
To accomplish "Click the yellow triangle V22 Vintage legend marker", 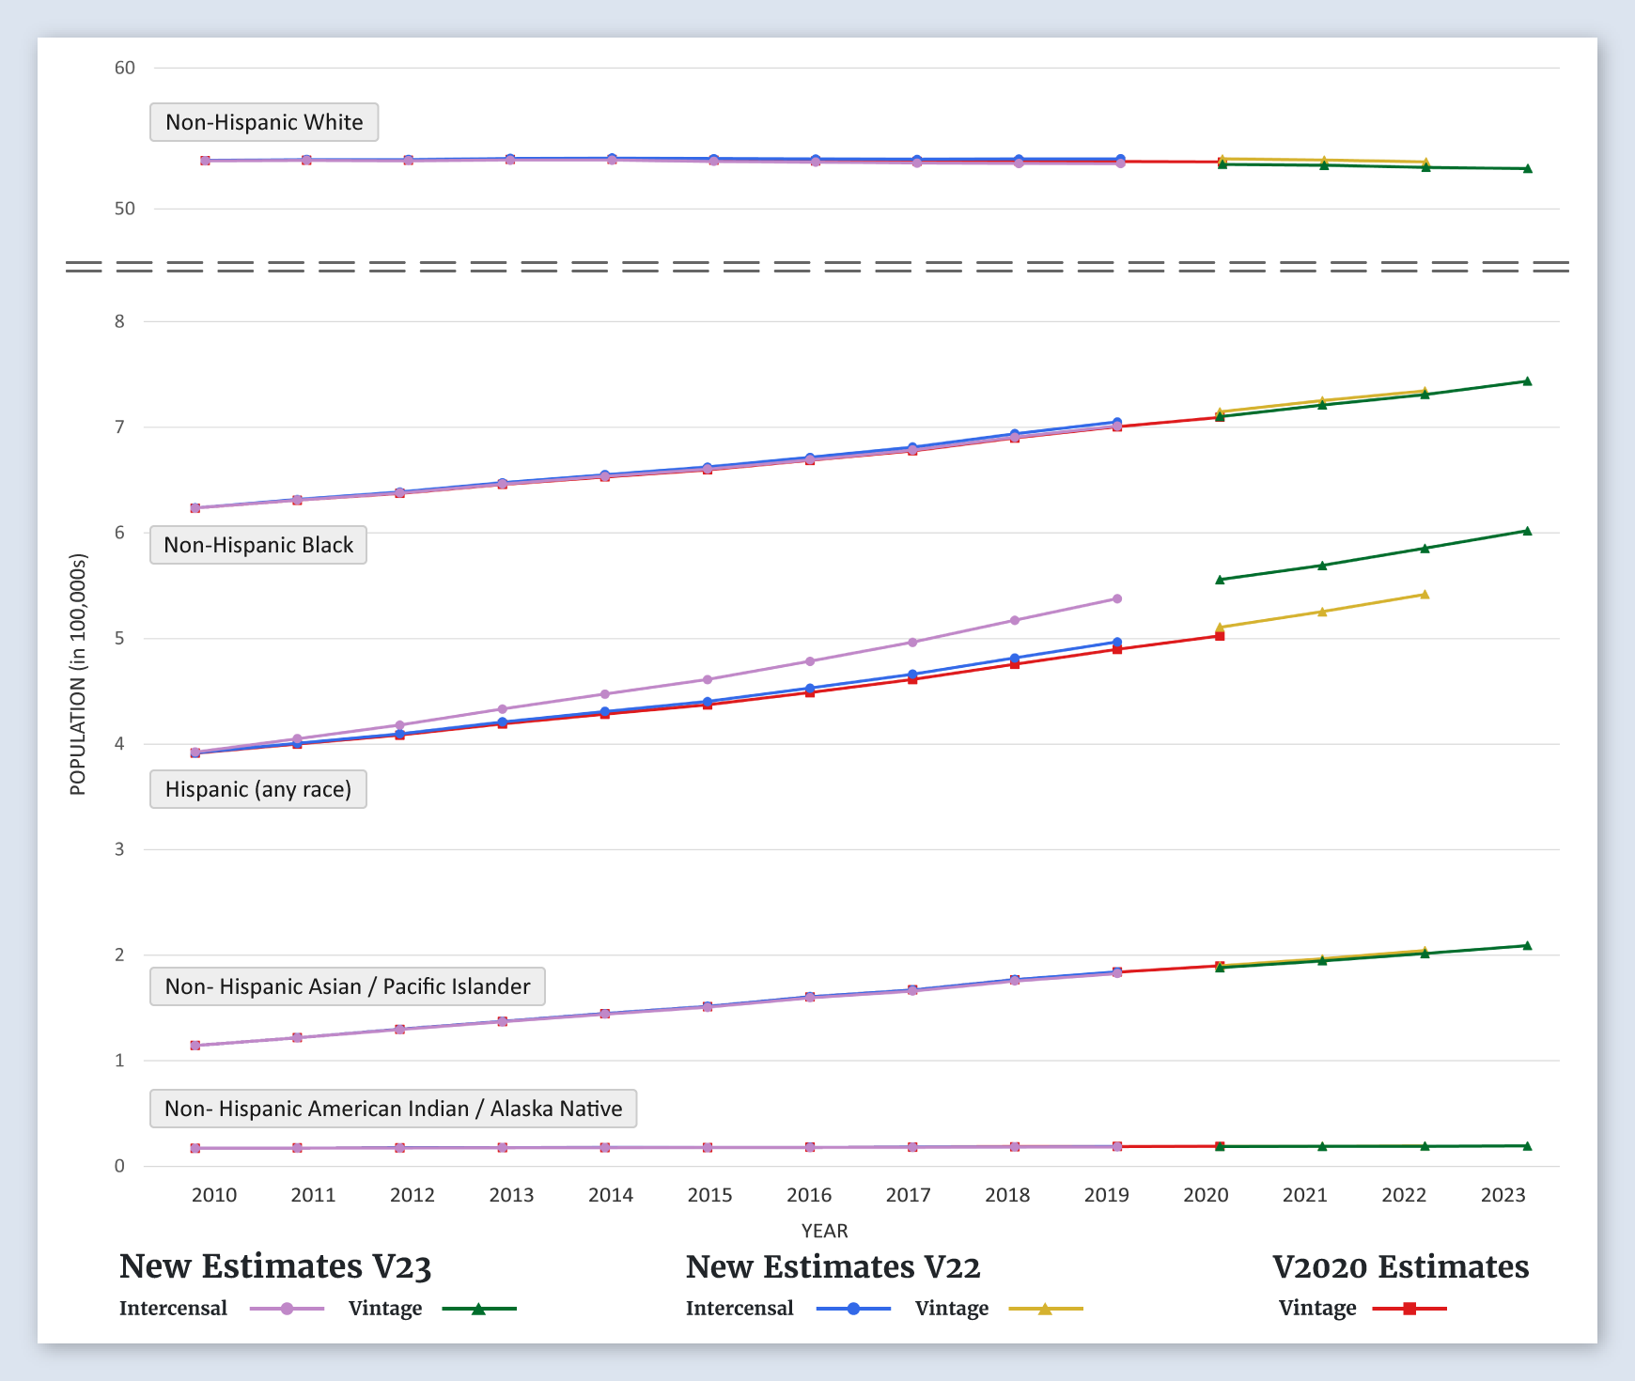I will (x=1045, y=1309).
